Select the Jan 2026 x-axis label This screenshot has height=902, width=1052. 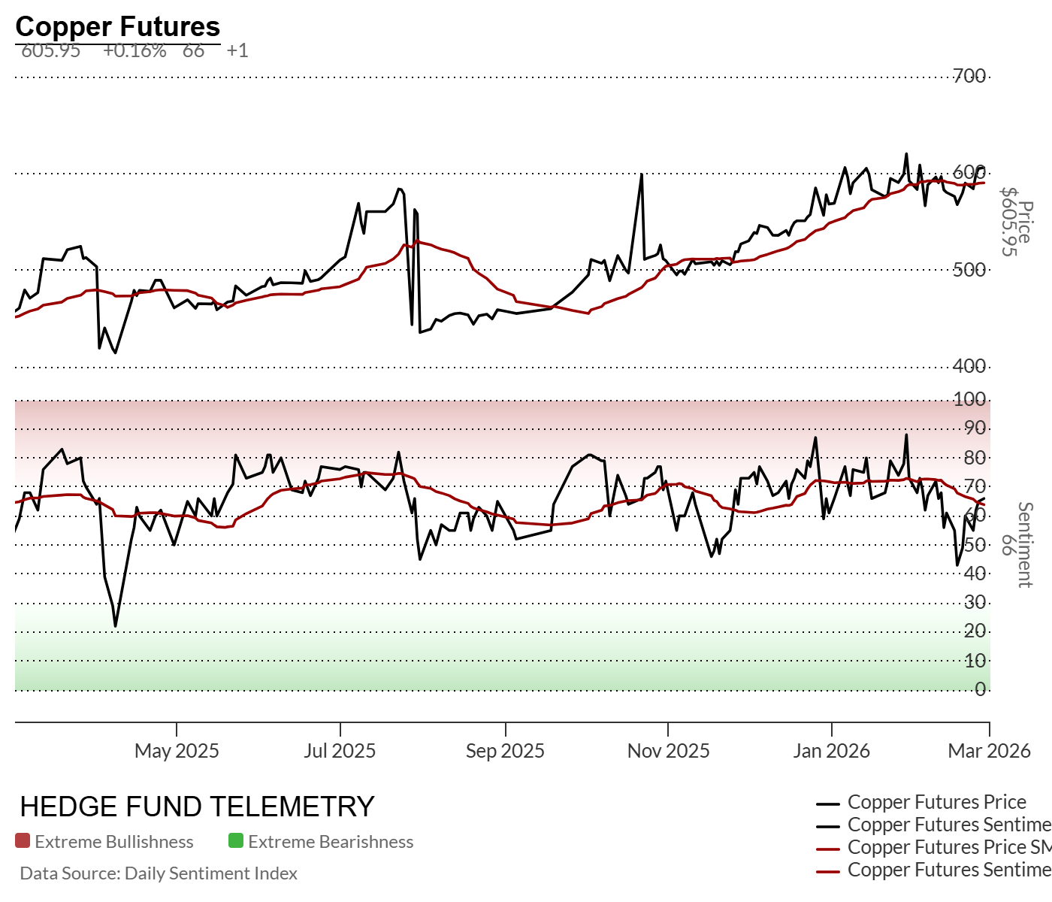(831, 750)
